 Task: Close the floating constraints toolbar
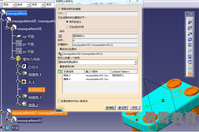point(191,14)
